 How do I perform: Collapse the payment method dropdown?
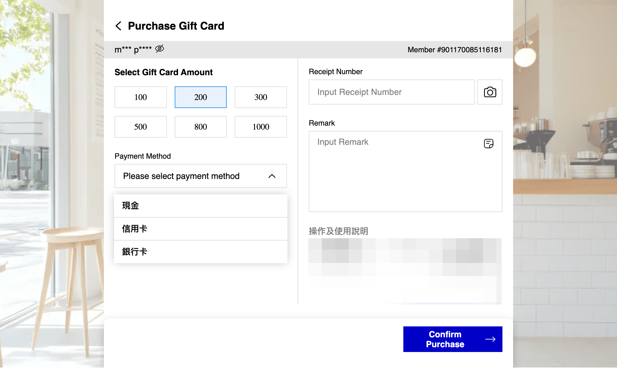click(201, 176)
